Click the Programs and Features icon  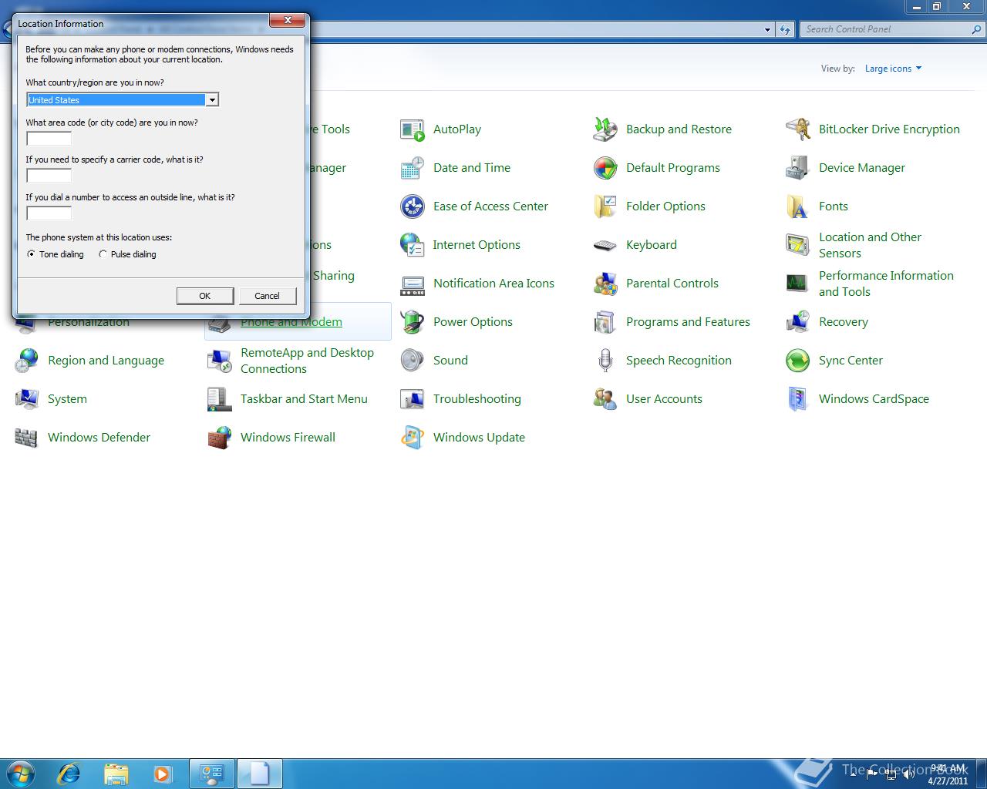[605, 322]
